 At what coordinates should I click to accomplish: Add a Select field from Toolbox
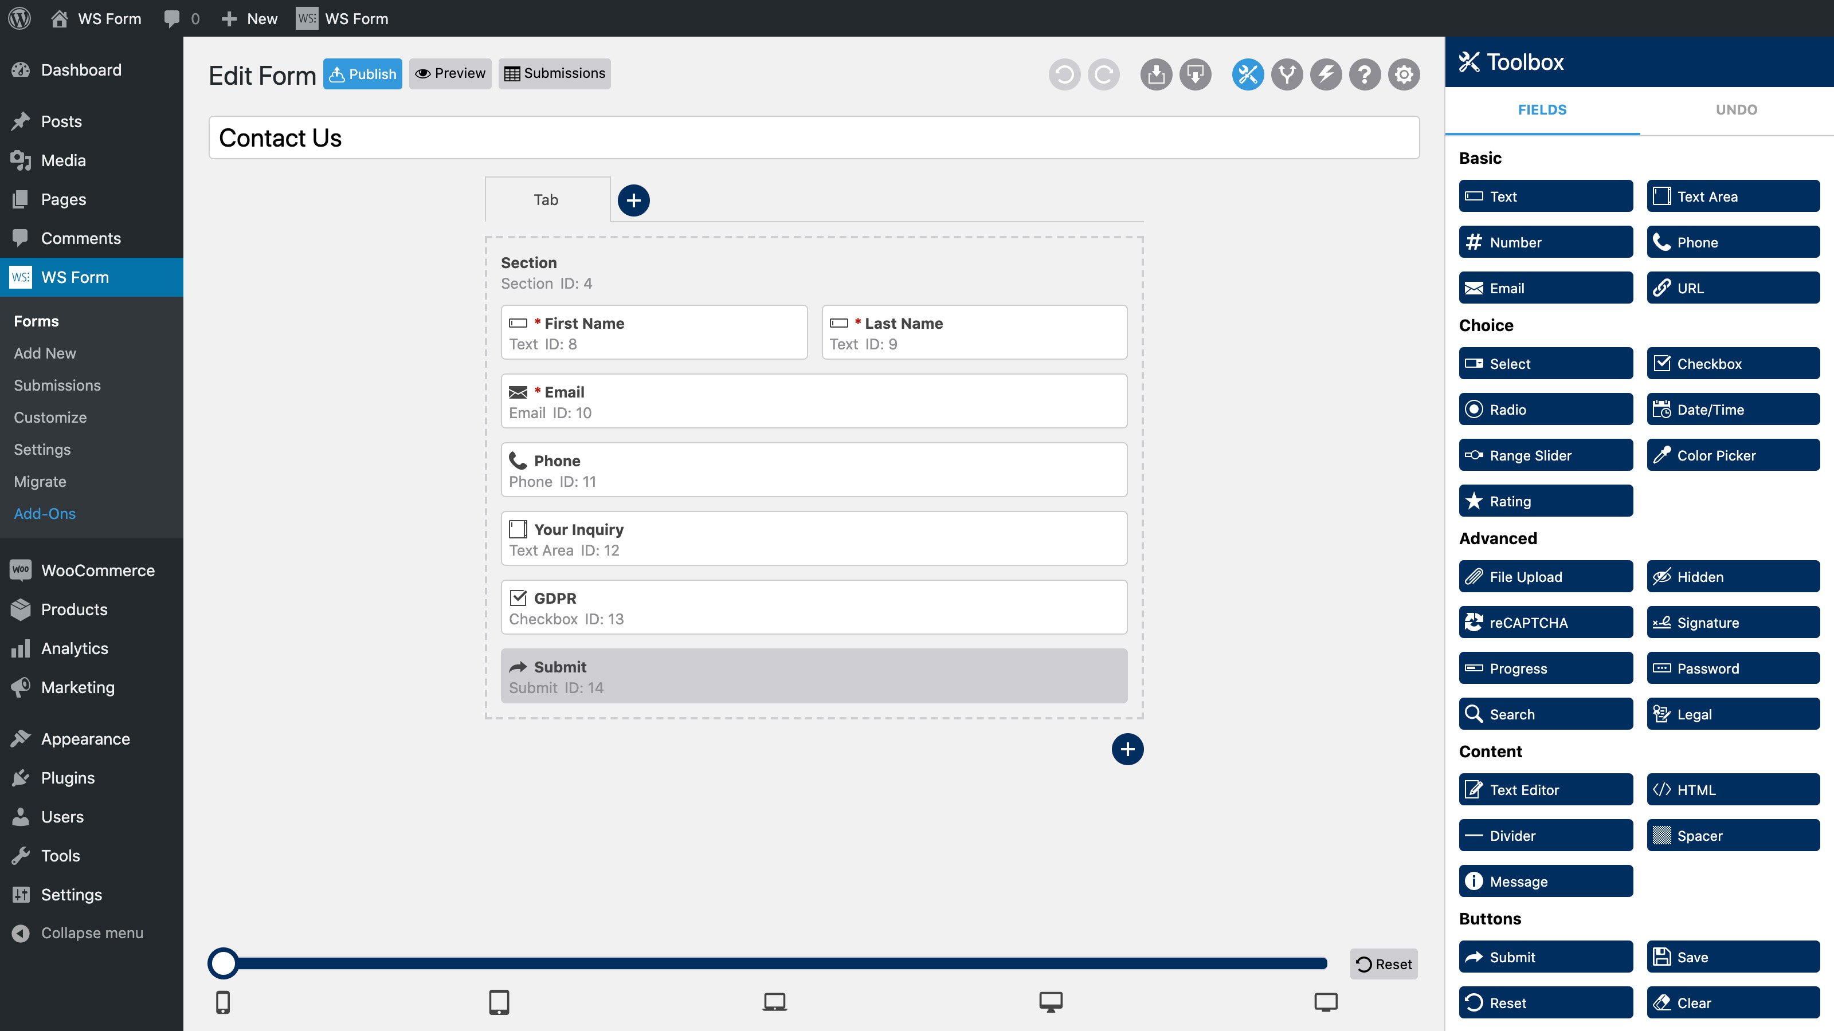coord(1546,364)
